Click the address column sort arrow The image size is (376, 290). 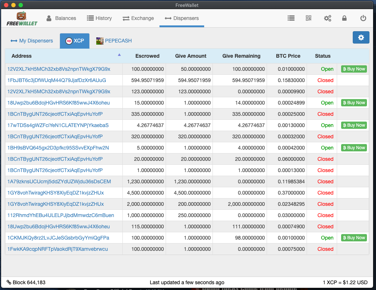point(119,55)
